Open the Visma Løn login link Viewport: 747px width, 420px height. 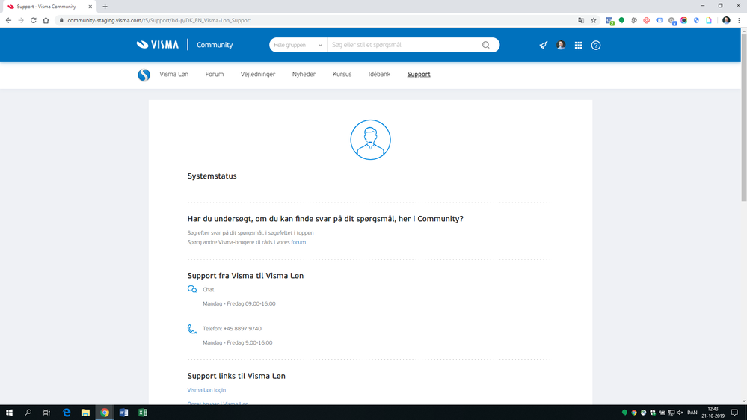[206, 390]
